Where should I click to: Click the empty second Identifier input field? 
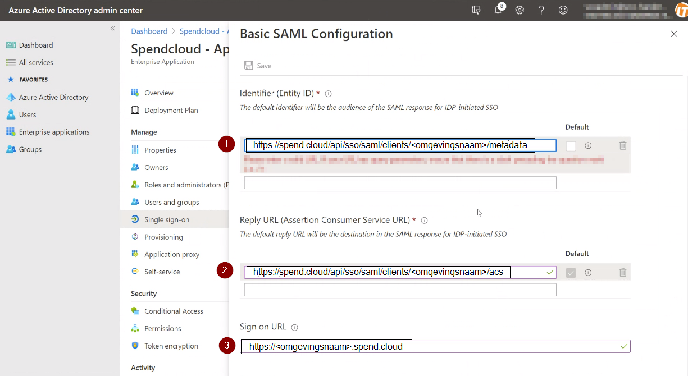click(x=400, y=182)
